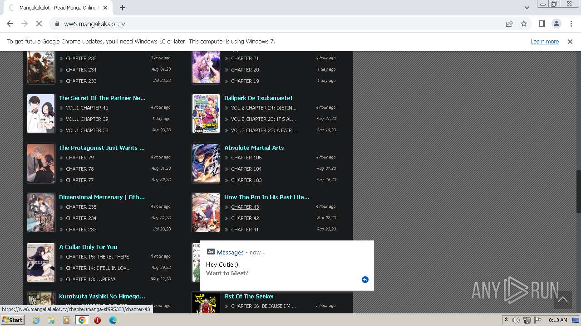This screenshot has width=581, height=326.
Task: Open A Collar Only For You cover
Action: [41, 262]
